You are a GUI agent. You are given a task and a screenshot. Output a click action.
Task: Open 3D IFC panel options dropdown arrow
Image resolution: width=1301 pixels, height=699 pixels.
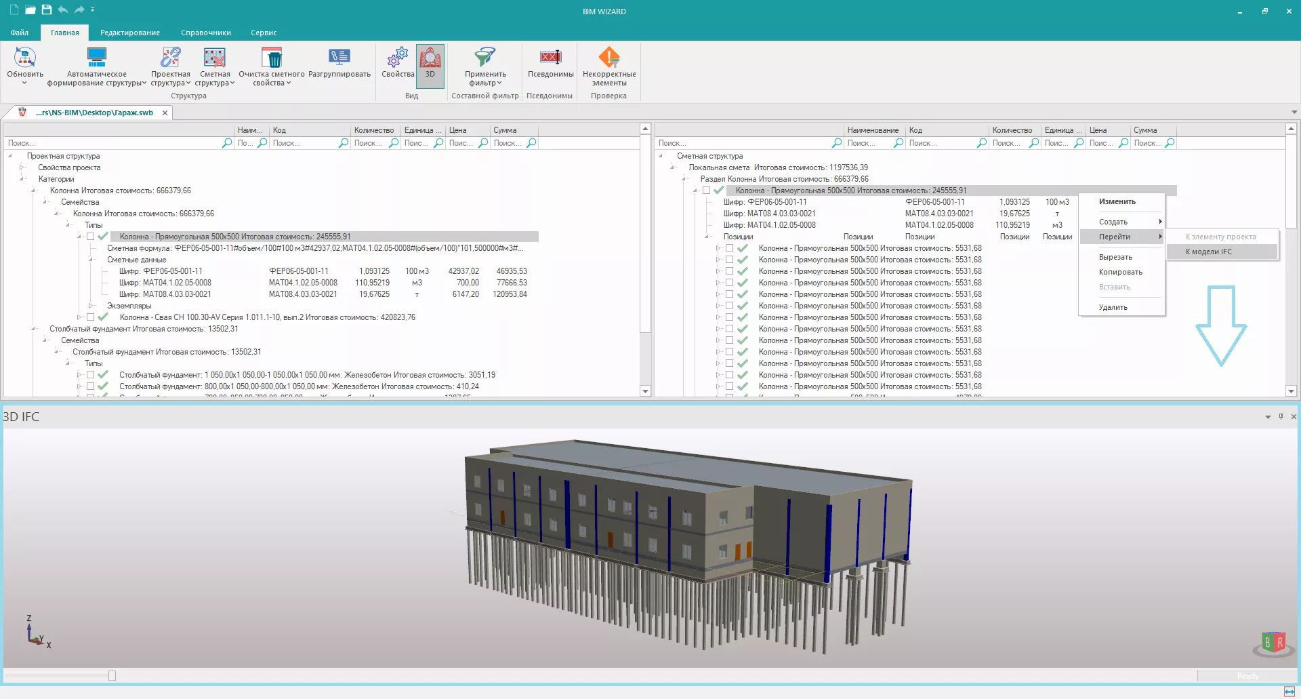point(1268,417)
